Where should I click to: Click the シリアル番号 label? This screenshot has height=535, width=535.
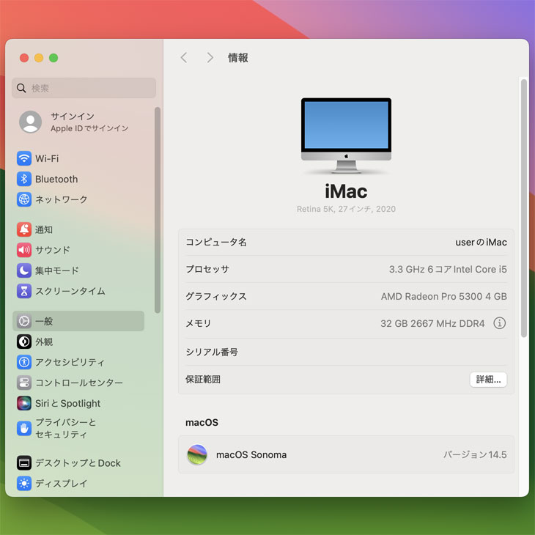tap(212, 352)
